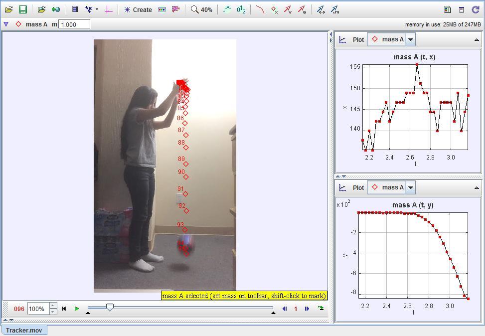Toggle frame number labels icon
This screenshot has height=336, width=485.
[x=241, y=10]
